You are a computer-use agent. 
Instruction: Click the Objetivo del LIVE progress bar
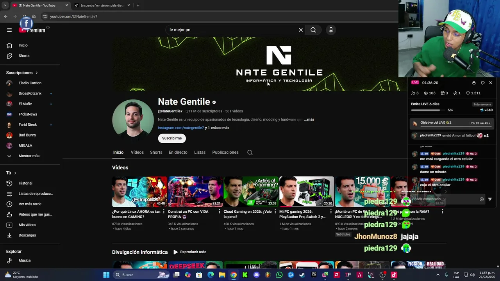tap(456, 126)
